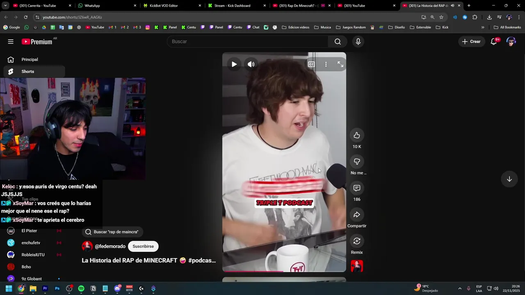This screenshot has width=525, height=295.
Task: Open OBS Studio from the taskbar
Action: pyautogui.click(x=69, y=288)
